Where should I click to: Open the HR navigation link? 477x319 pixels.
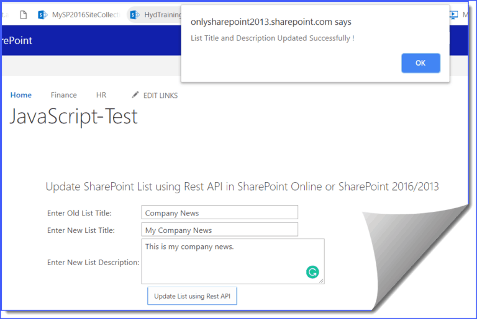click(x=101, y=95)
